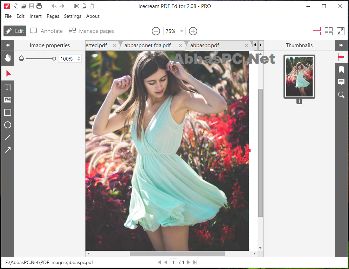Image resolution: width=349 pixels, height=269 pixels.
Task: Open the About menu
Action: point(93,16)
